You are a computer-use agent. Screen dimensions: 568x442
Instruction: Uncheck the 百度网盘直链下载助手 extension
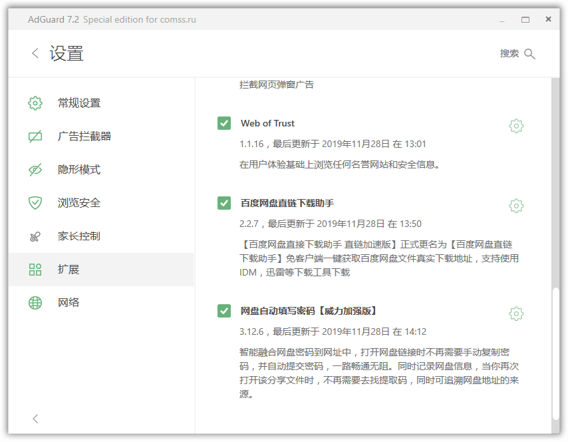pyautogui.click(x=223, y=203)
